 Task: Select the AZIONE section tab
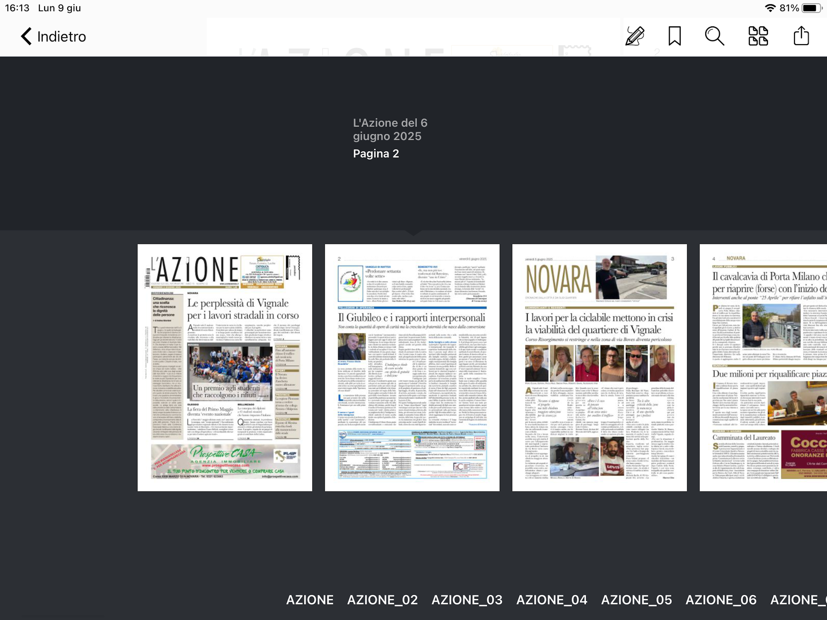pos(310,600)
